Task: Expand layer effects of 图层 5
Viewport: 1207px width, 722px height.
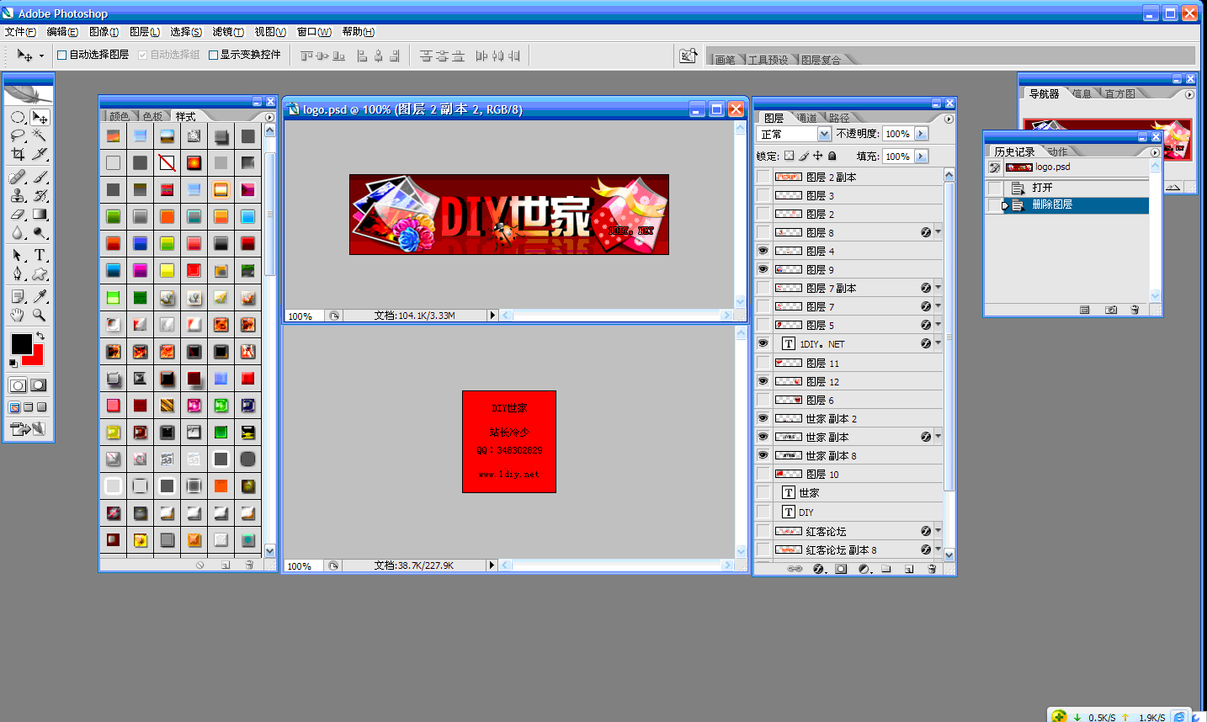Action: click(x=938, y=325)
